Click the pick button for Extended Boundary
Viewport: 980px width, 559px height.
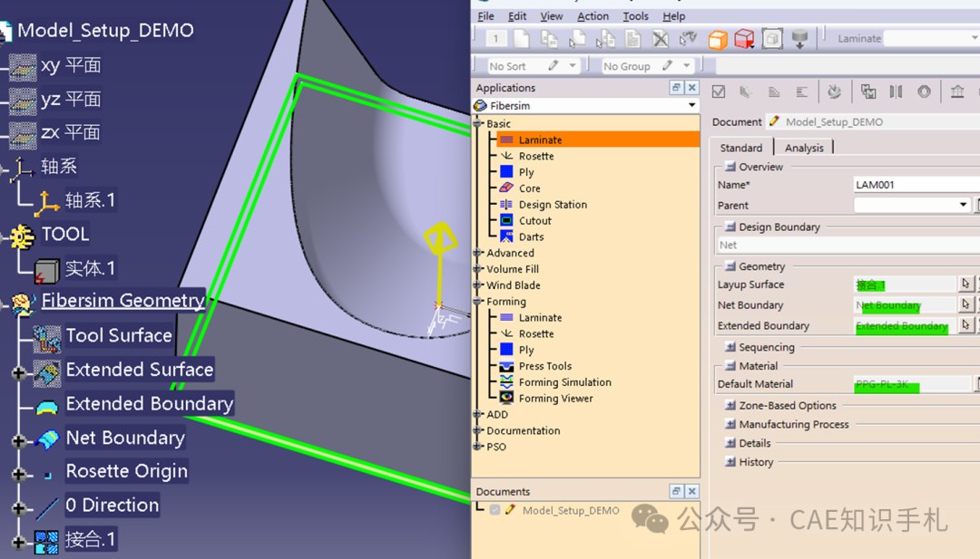click(965, 325)
